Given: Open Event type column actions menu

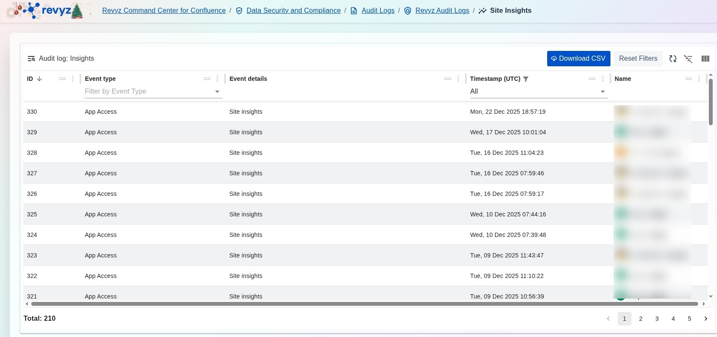Looking at the screenshot, I should click(217, 79).
